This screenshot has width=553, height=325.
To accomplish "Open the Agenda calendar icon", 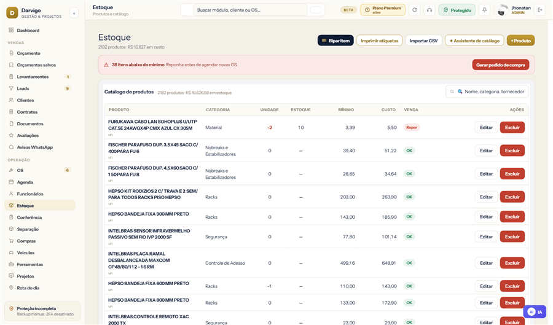I will click(11, 182).
